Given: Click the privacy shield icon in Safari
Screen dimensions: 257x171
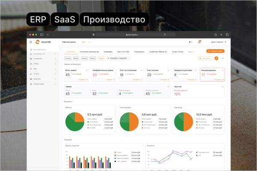Looking at the screenshot, I should [x=93, y=35].
